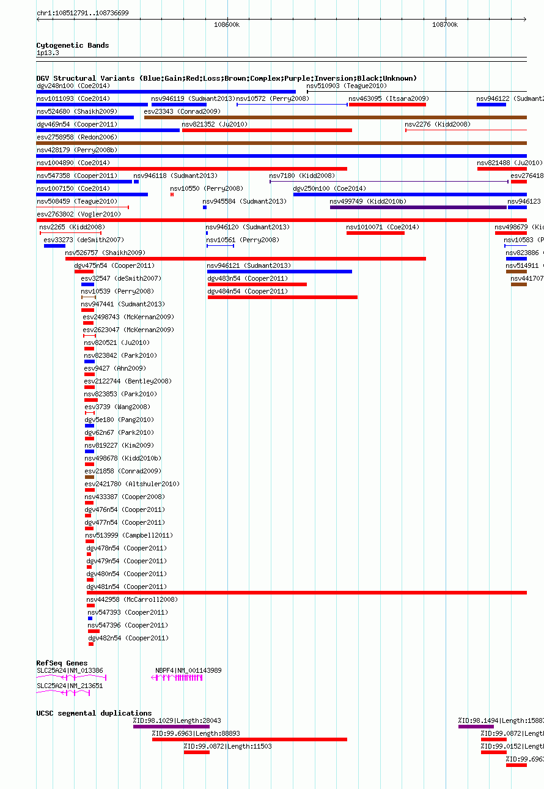This screenshot has height=789, width=544.
Task: Click the nsv7180 (Kidd2008) label
Action: coord(302,176)
